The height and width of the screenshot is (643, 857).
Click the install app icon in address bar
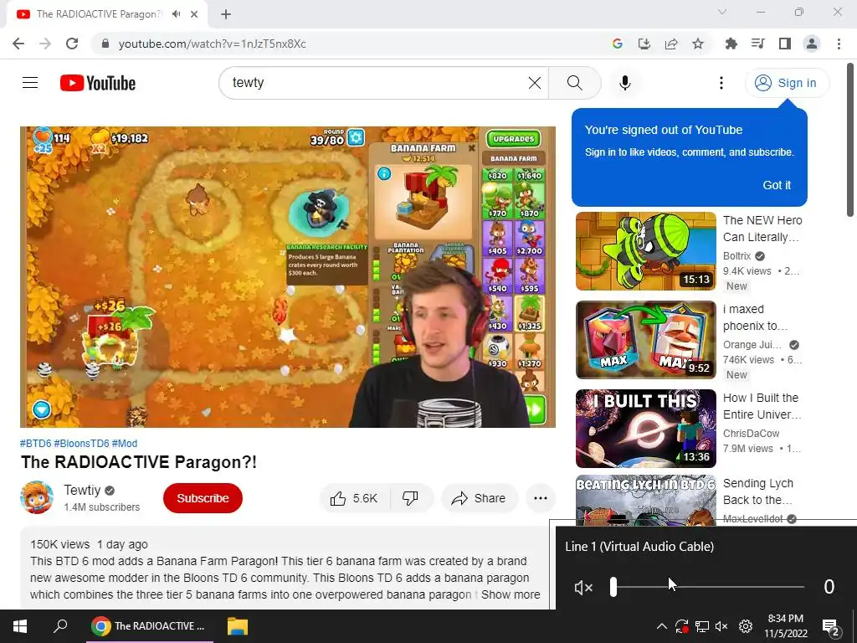(x=644, y=44)
